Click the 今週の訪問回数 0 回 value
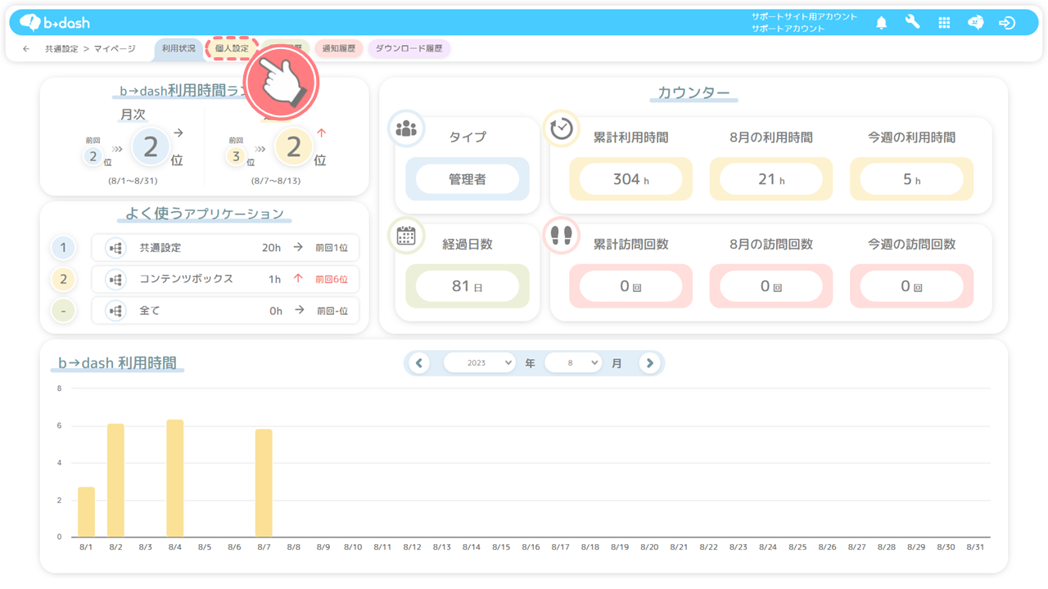Image resolution: width=1048 pixels, height=589 pixels. (x=911, y=286)
